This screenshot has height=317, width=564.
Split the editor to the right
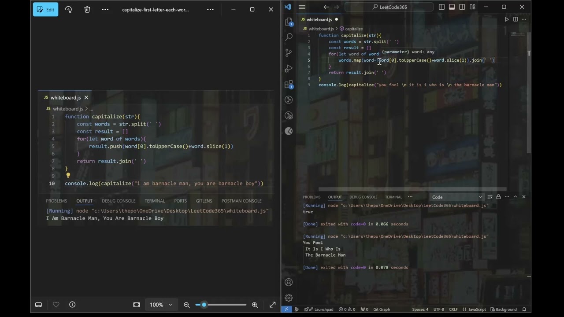516,19
